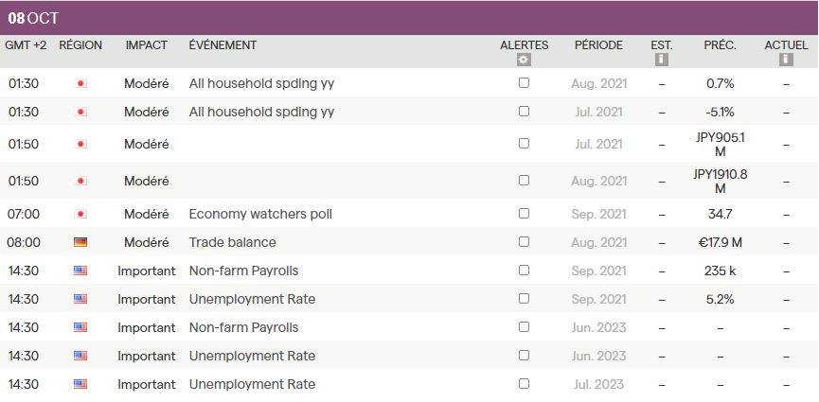Viewport: 819px width, 402px height.
Task: Click the ÉVÉNEMENT column header
Action: (x=223, y=44)
